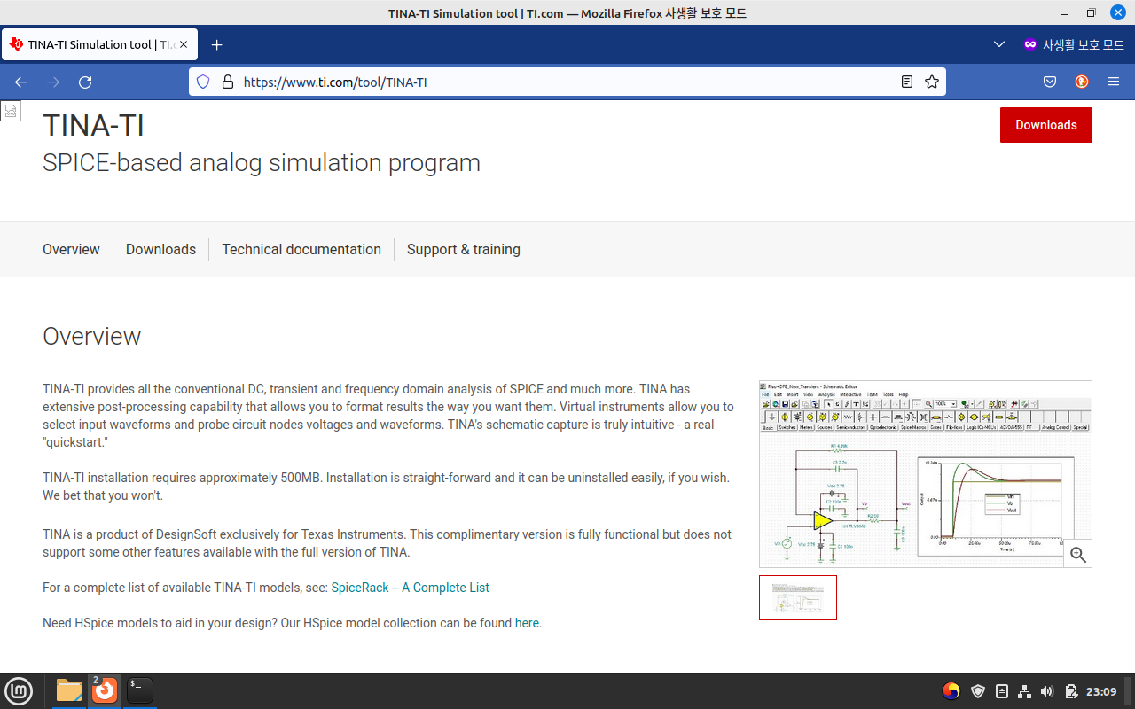Bookmark this page with the star icon
1135x709 pixels.
coord(932,82)
